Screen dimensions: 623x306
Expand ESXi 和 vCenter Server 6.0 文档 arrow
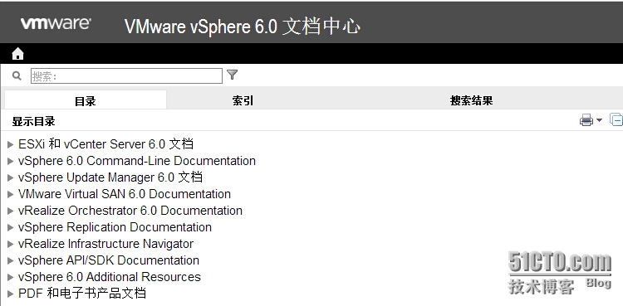click(x=11, y=144)
